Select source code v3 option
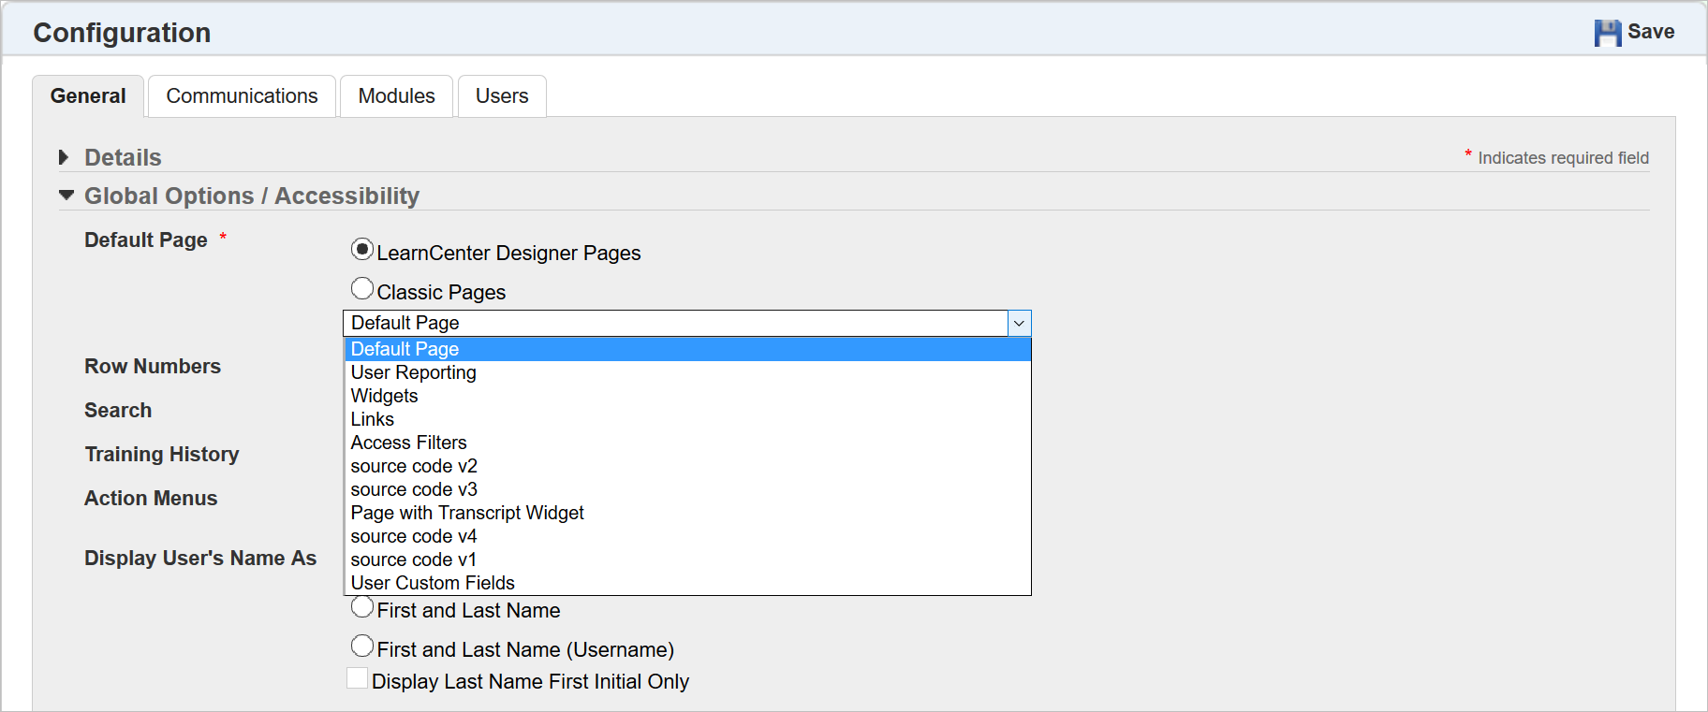 (x=414, y=489)
